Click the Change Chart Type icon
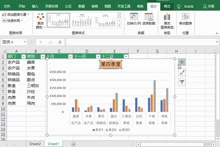 [x=167, y=17]
